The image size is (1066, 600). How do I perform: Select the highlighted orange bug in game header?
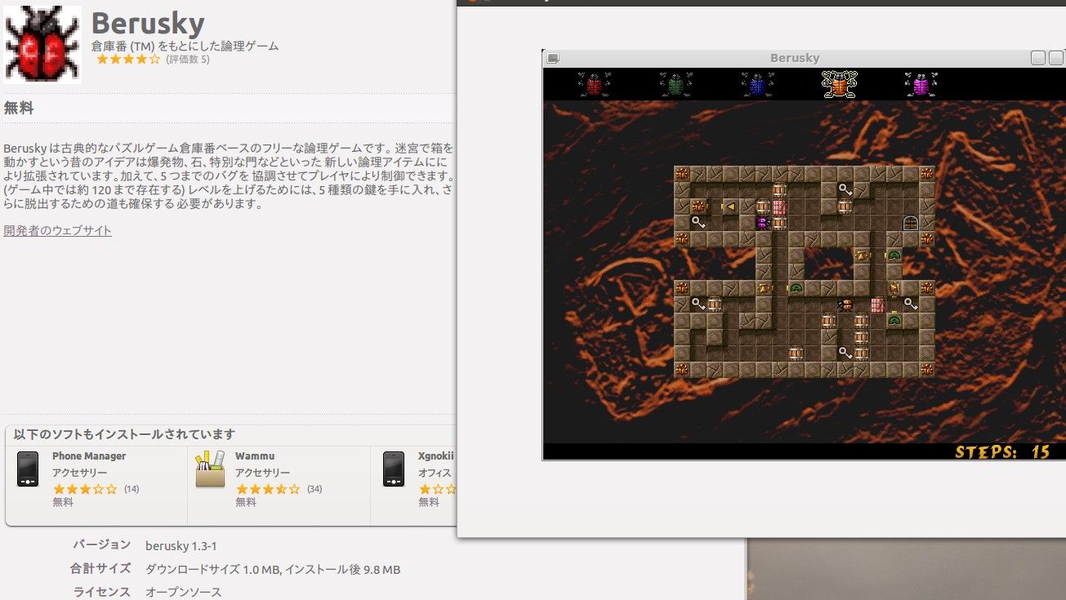point(839,84)
